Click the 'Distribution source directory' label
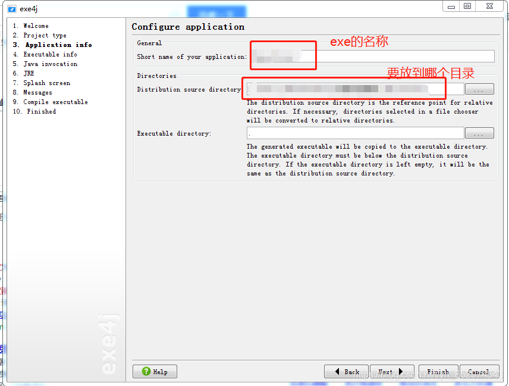This screenshot has height=386, width=509. coord(189,90)
